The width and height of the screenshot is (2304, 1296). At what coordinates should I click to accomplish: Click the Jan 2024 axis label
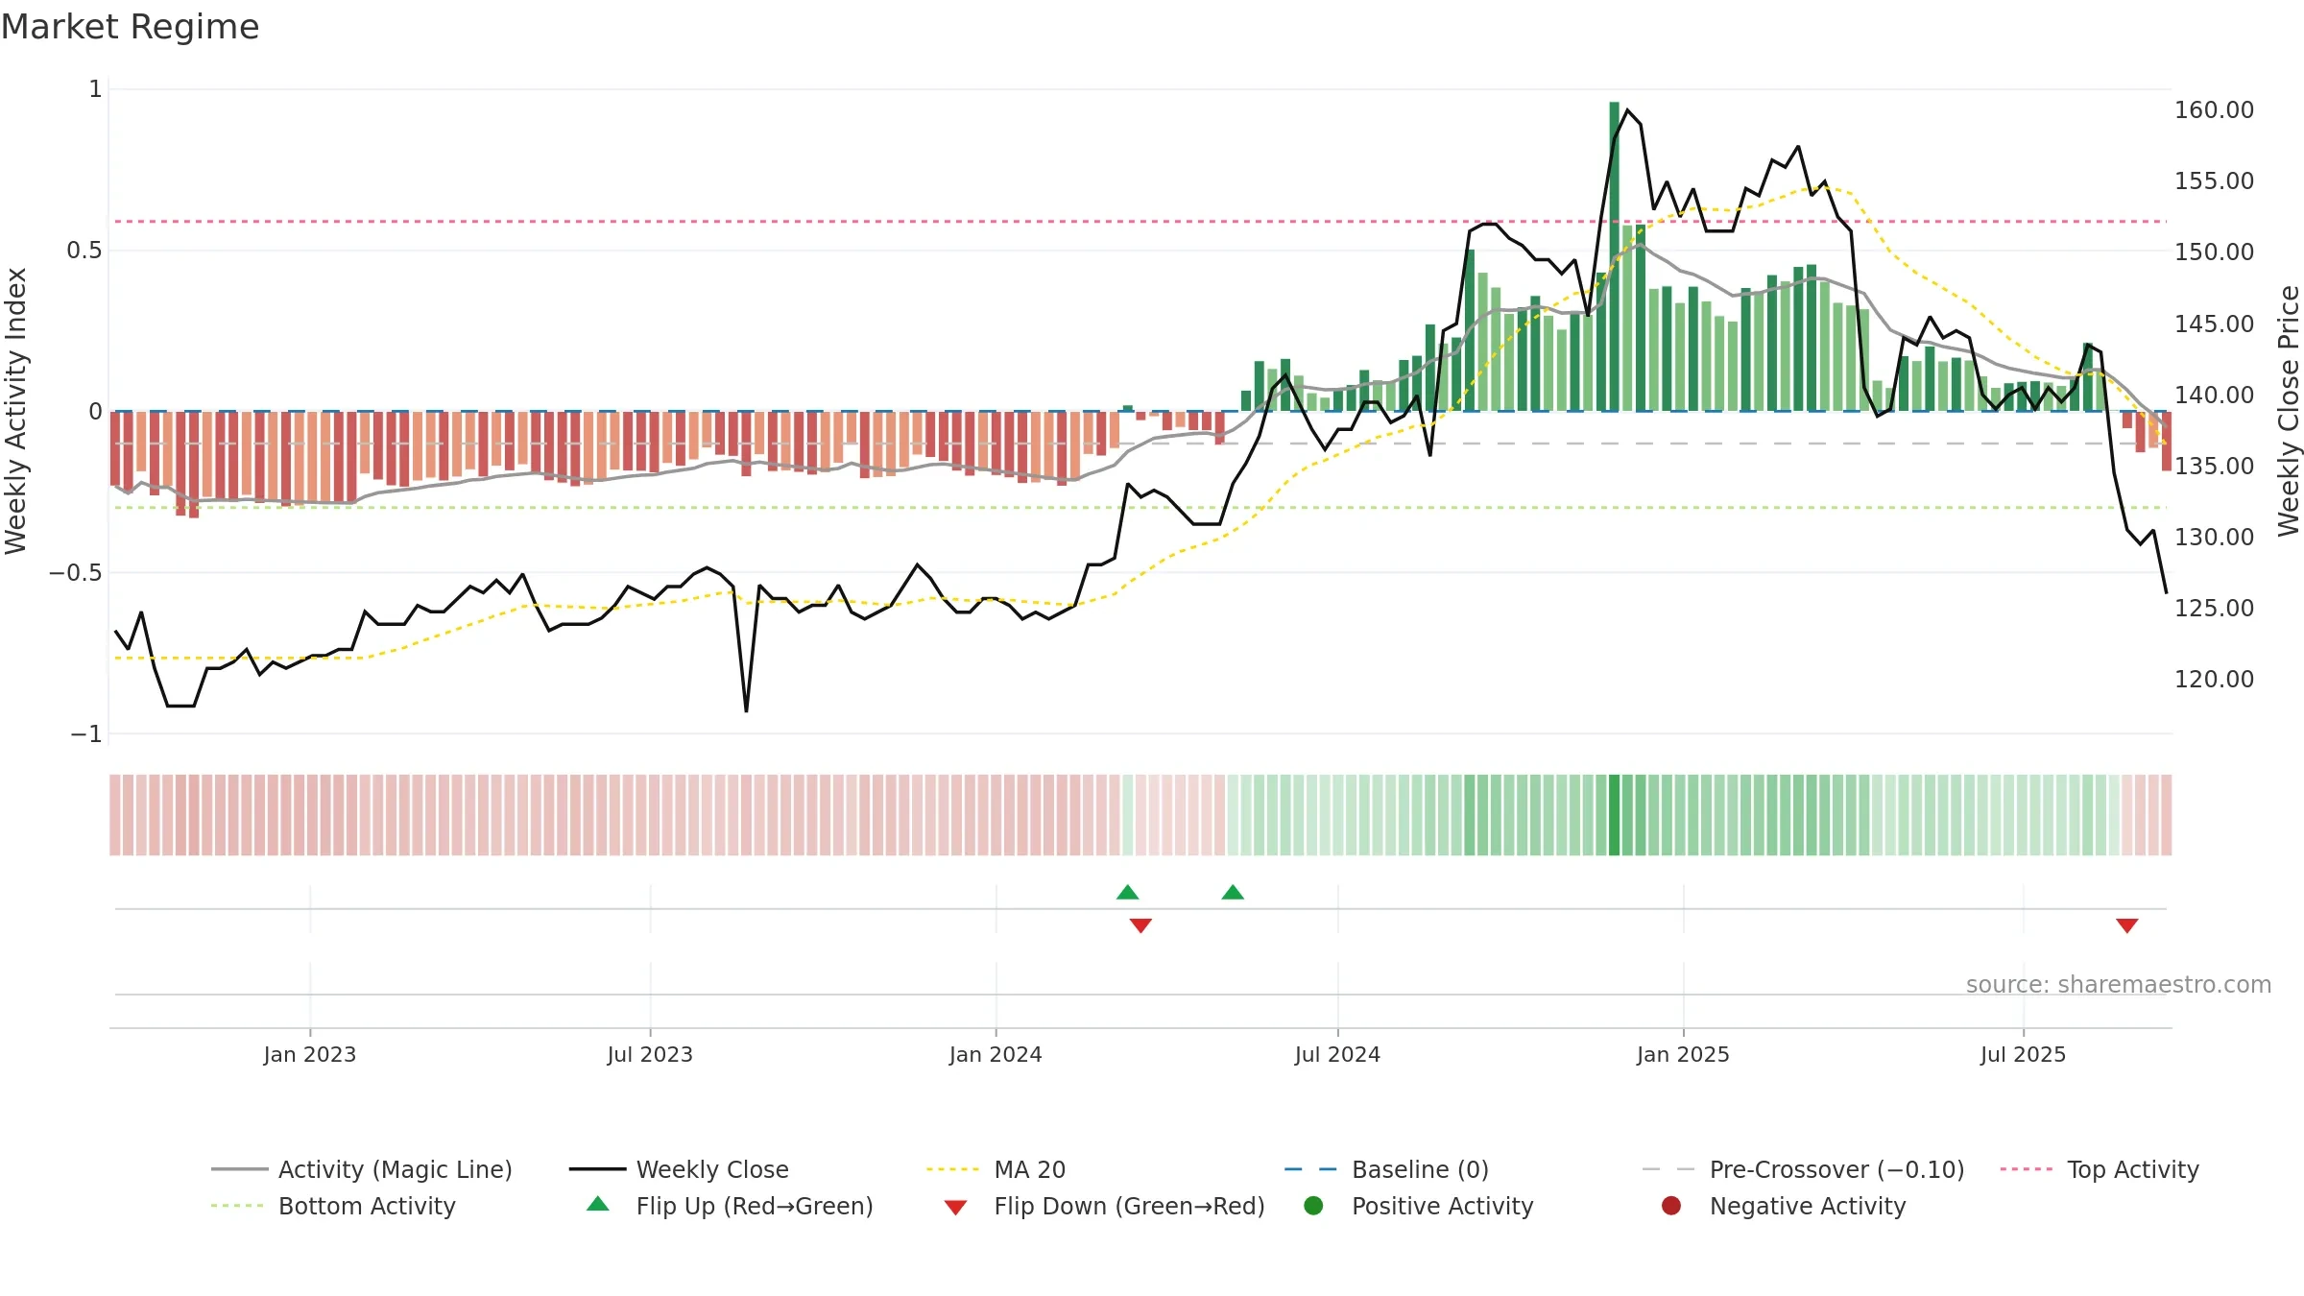(x=996, y=1055)
